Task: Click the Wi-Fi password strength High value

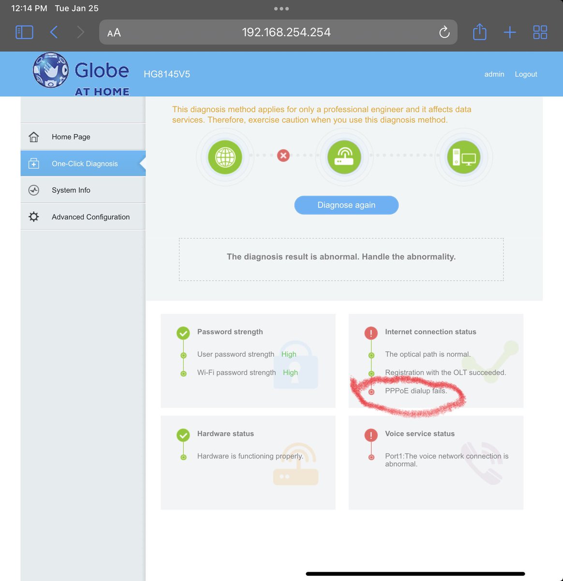Action: point(290,373)
